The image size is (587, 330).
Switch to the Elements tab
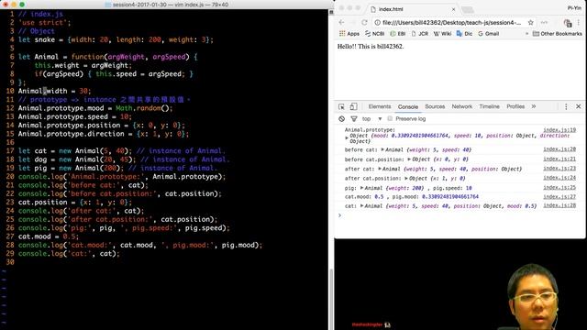[379, 106]
